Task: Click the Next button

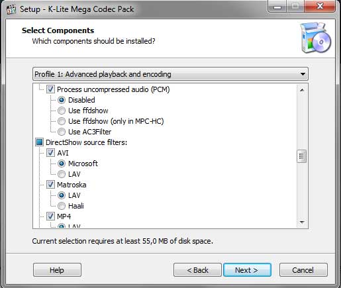Action: click(247, 270)
